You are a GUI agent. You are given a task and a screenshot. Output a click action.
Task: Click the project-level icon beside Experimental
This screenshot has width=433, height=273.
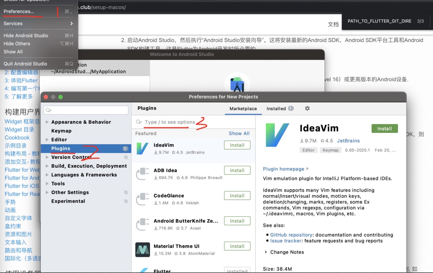tap(126, 201)
